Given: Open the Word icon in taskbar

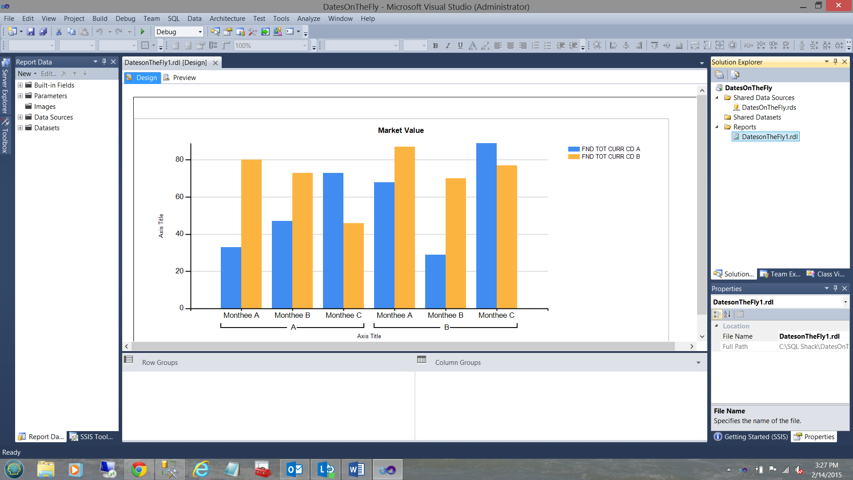Looking at the screenshot, I should pos(356,469).
